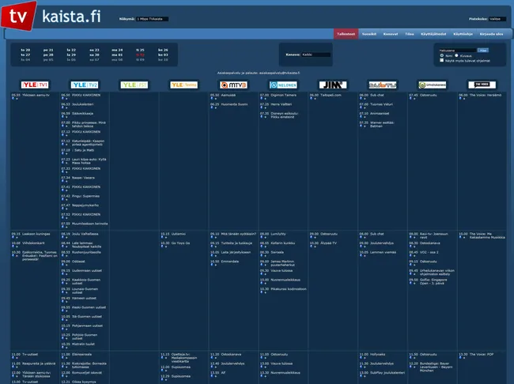Select the Kuvaus search radio button
This screenshot has height=384, width=514.
coord(456,55)
